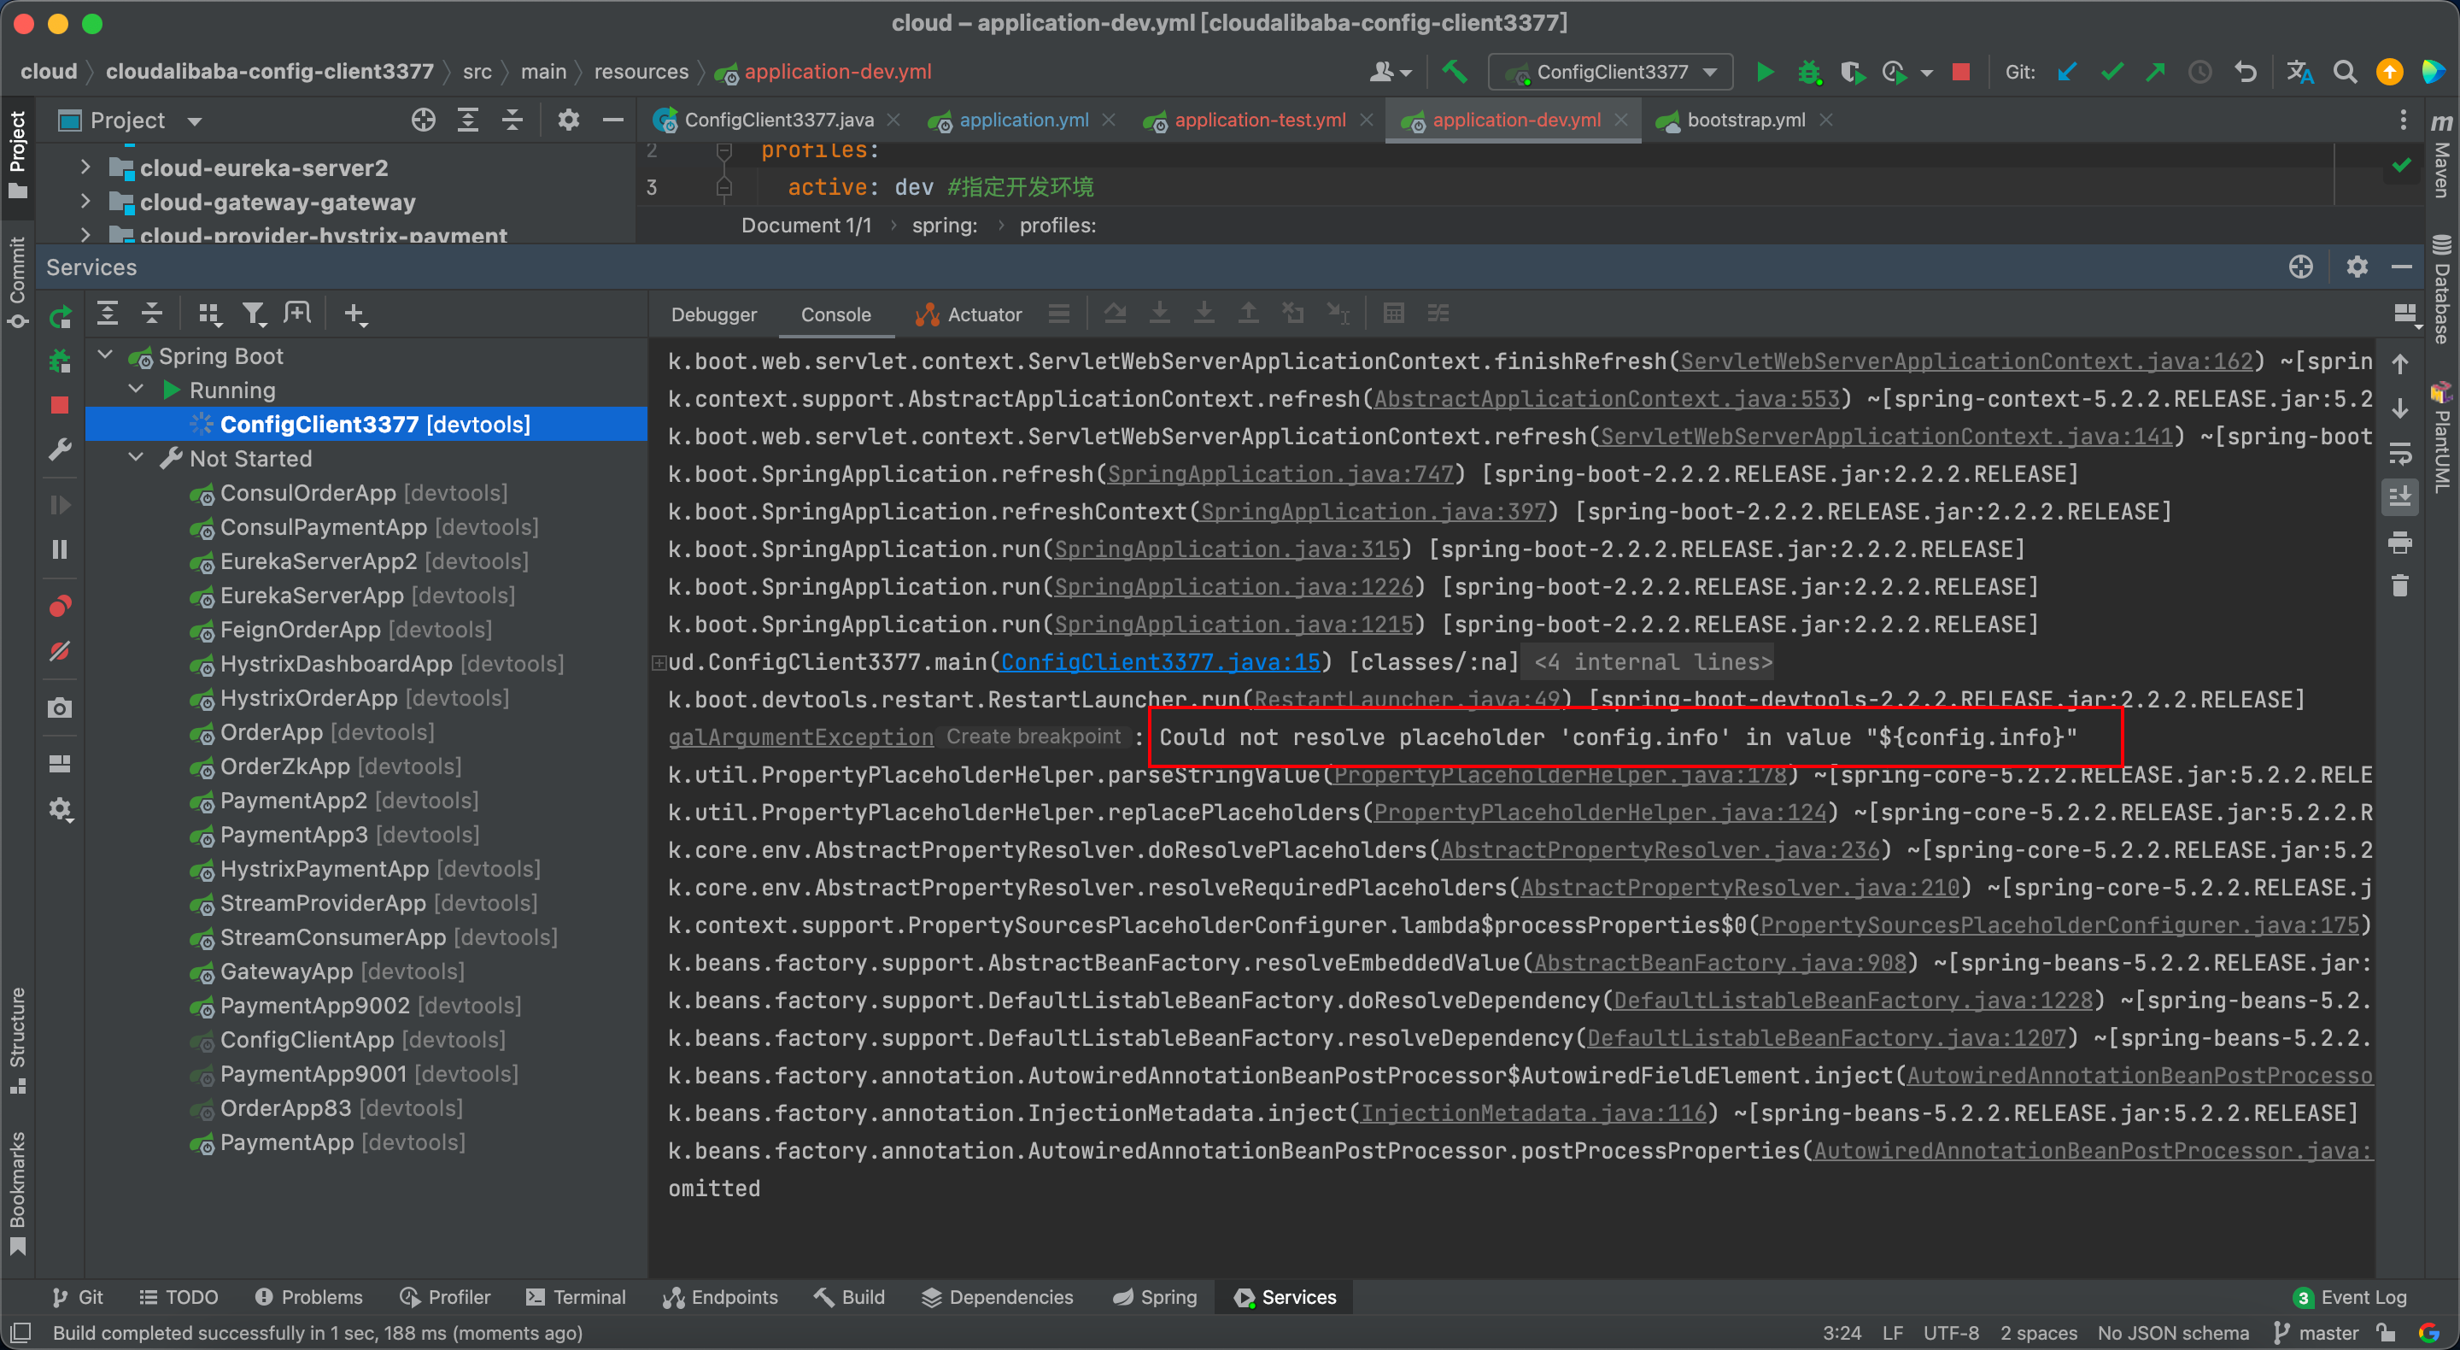Image resolution: width=2460 pixels, height=1350 pixels.
Task: Toggle Maven tool window on right stripe
Action: pyautogui.click(x=2441, y=156)
